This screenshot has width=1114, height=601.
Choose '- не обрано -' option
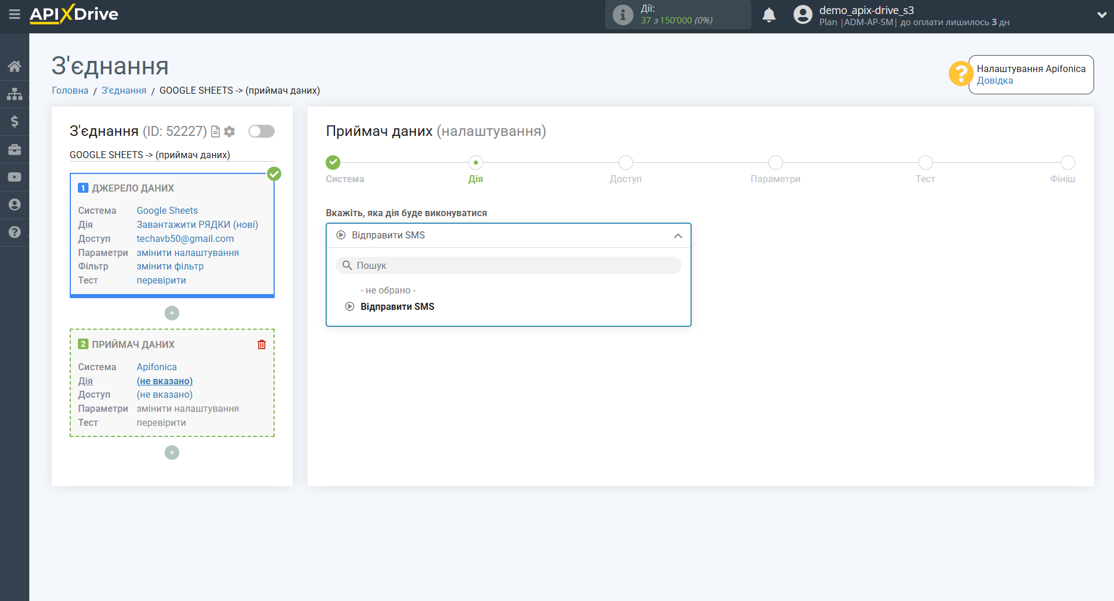click(388, 291)
